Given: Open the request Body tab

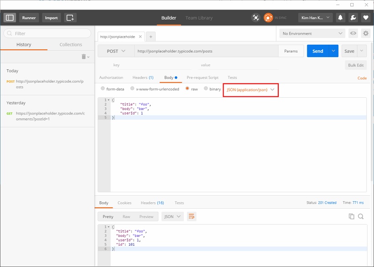Looking at the screenshot, I should click(x=171, y=78).
